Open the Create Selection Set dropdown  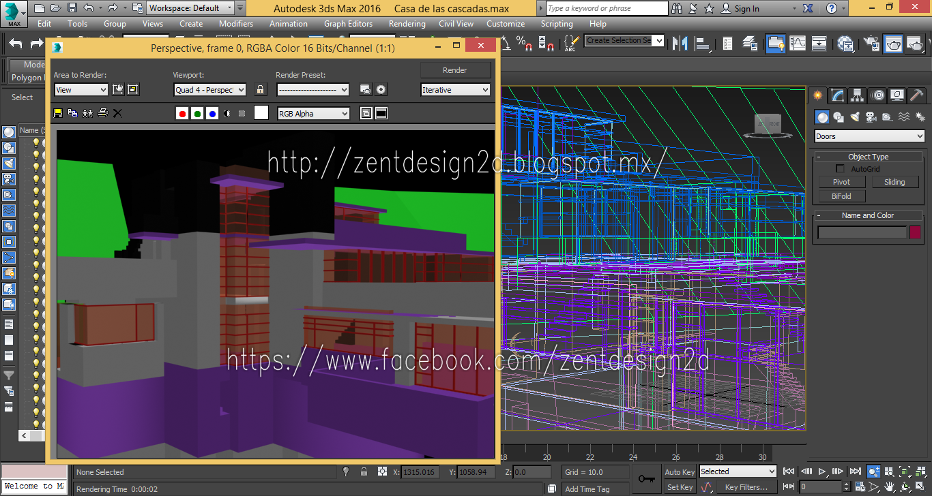(x=624, y=40)
